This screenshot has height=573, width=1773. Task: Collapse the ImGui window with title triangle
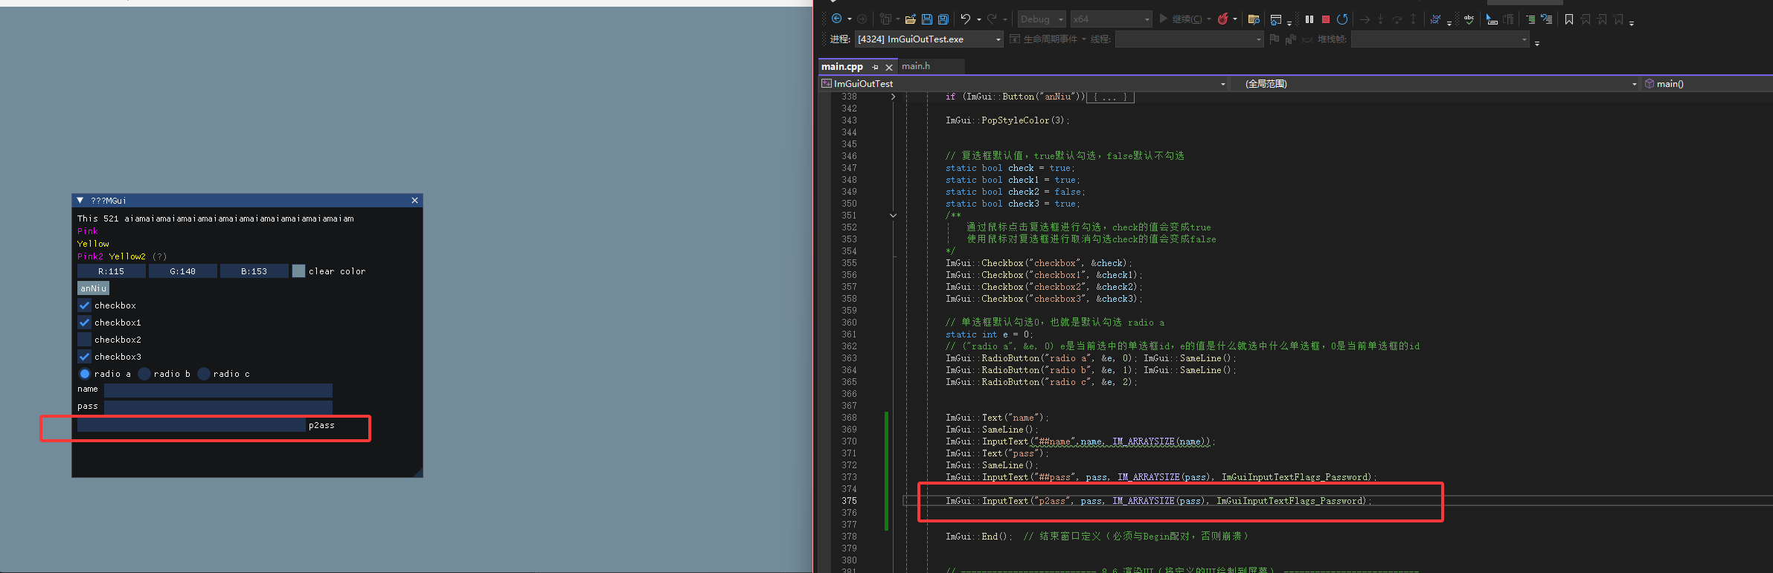click(x=80, y=201)
